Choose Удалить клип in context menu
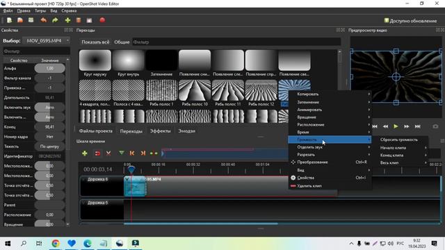This screenshot has width=445, height=250. (330, 186)
